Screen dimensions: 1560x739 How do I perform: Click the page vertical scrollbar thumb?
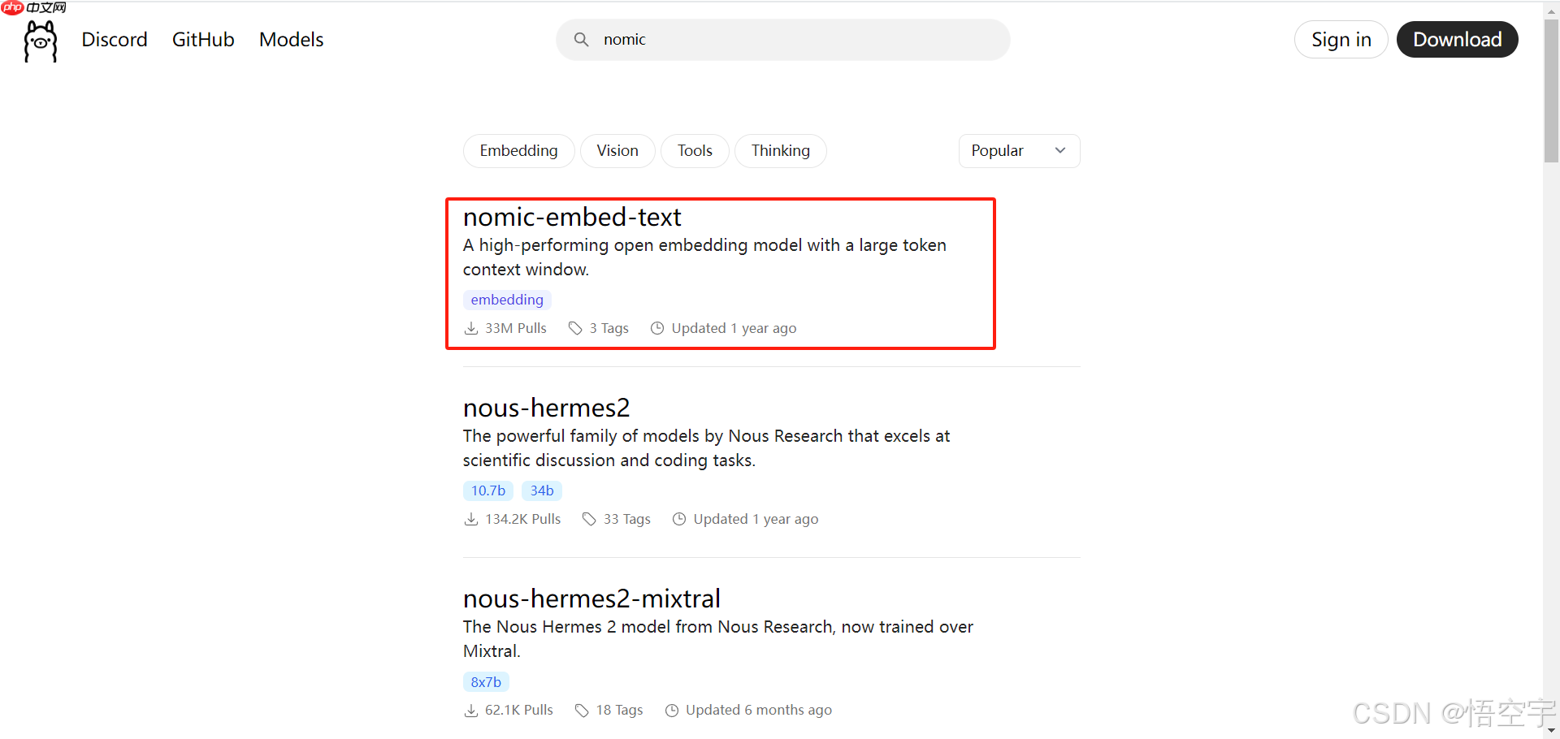[1551, 89]
